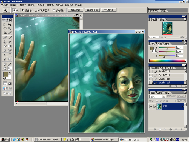Open Navigator panel flyout menu
Viewport: 189px width, 142px height.
pyautogui.click(x=185, y=19)
